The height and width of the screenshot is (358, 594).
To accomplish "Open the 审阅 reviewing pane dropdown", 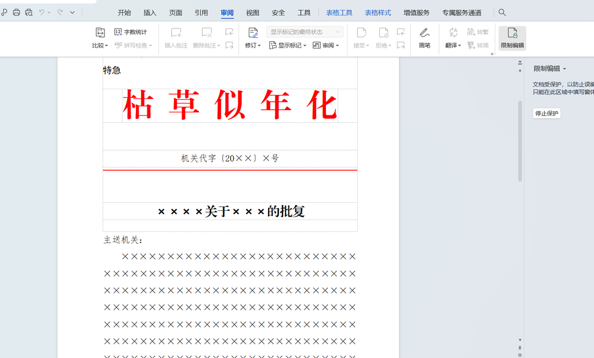I will tap(326, 45).
